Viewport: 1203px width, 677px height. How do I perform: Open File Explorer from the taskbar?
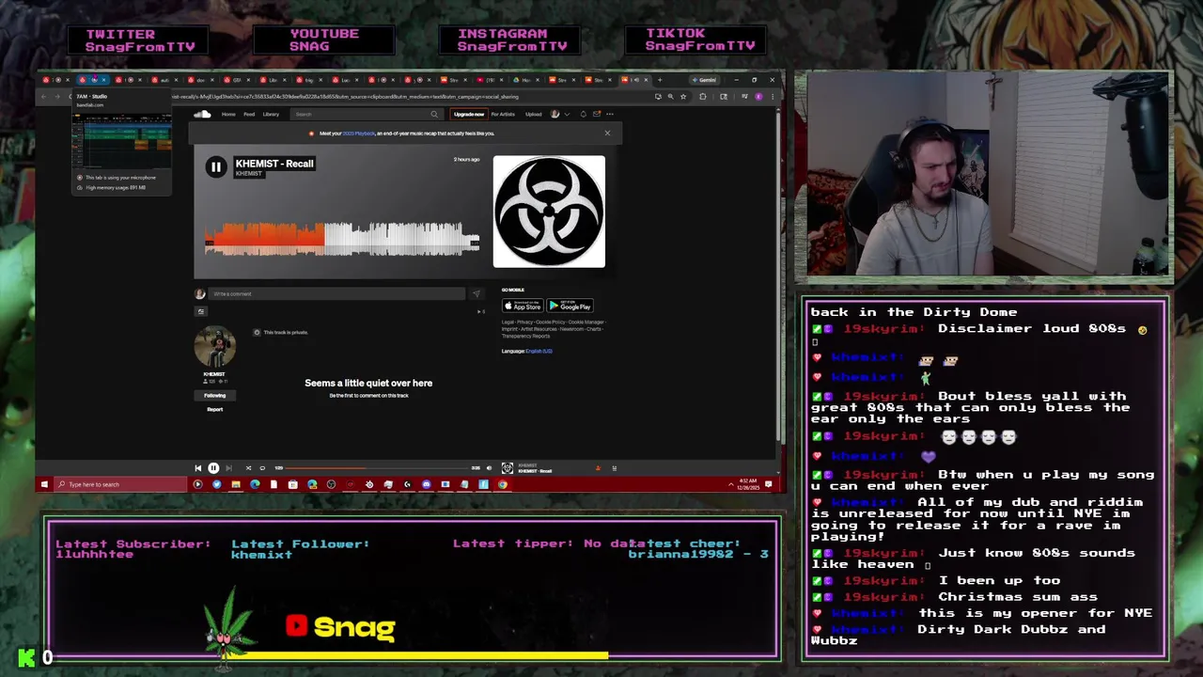click(236, 484)
